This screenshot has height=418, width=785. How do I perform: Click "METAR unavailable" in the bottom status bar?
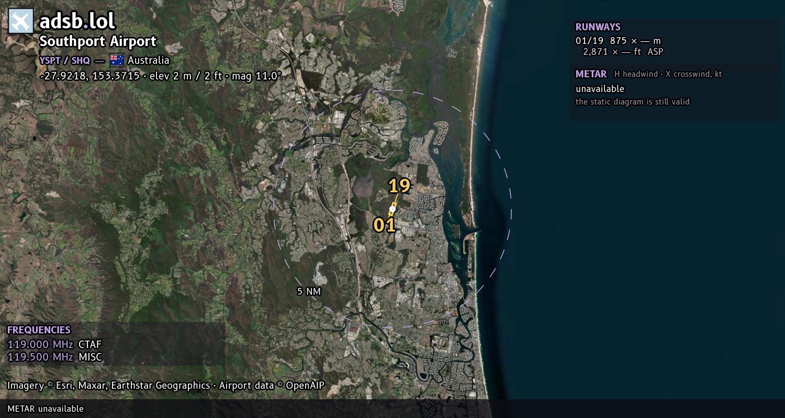coord(46,409)
